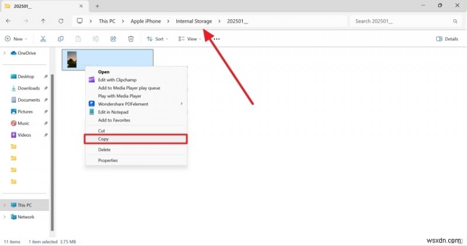Unpin Documents using its pin icon
467x246 pixels.
tap(46, 100)
